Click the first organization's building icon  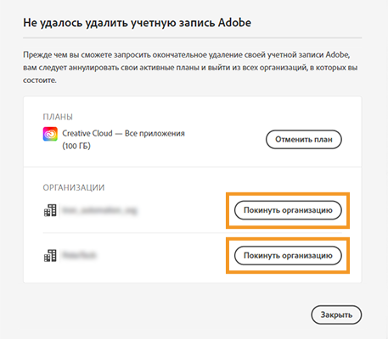coord(50,210)
